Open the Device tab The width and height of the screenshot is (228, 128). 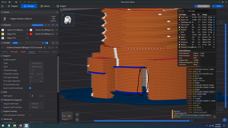[45, 6]
